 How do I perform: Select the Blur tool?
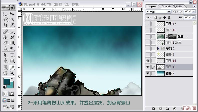[6, 48]
